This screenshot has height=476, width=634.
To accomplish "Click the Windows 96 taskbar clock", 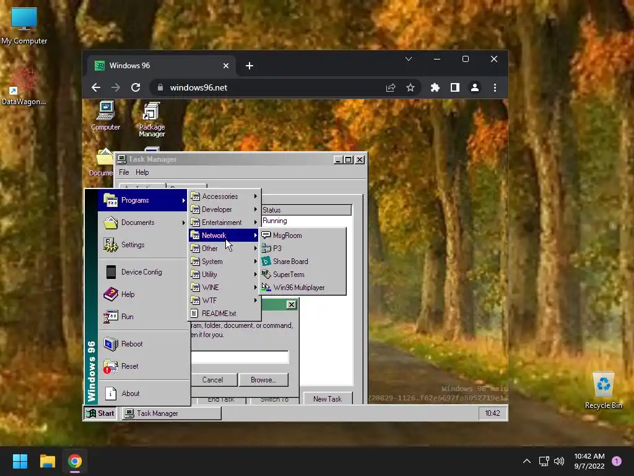I will click(x=492, y=413).
